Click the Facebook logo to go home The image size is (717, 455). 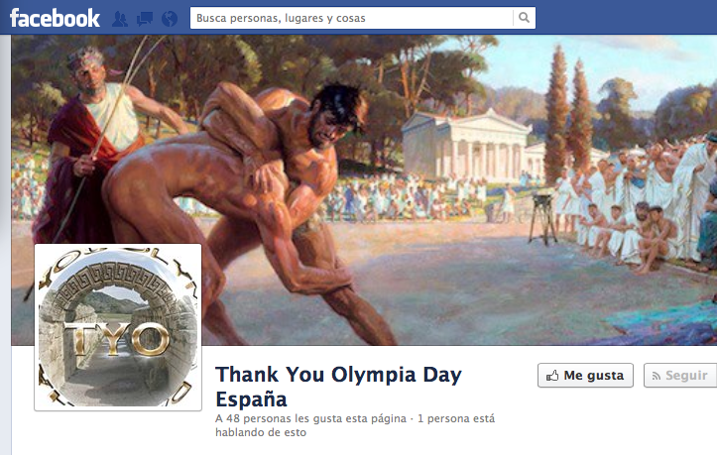[x=55, y=18]
